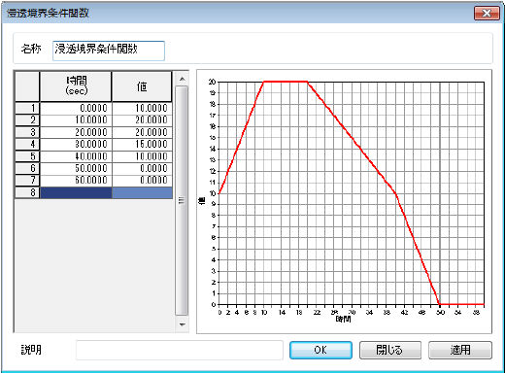Click the 適用 button

tap(460, 350)
